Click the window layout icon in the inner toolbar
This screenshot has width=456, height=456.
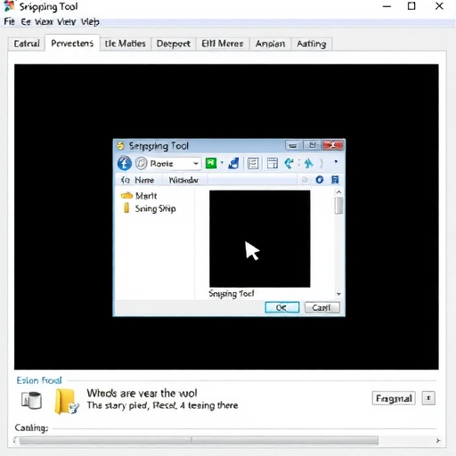point(273,163)
